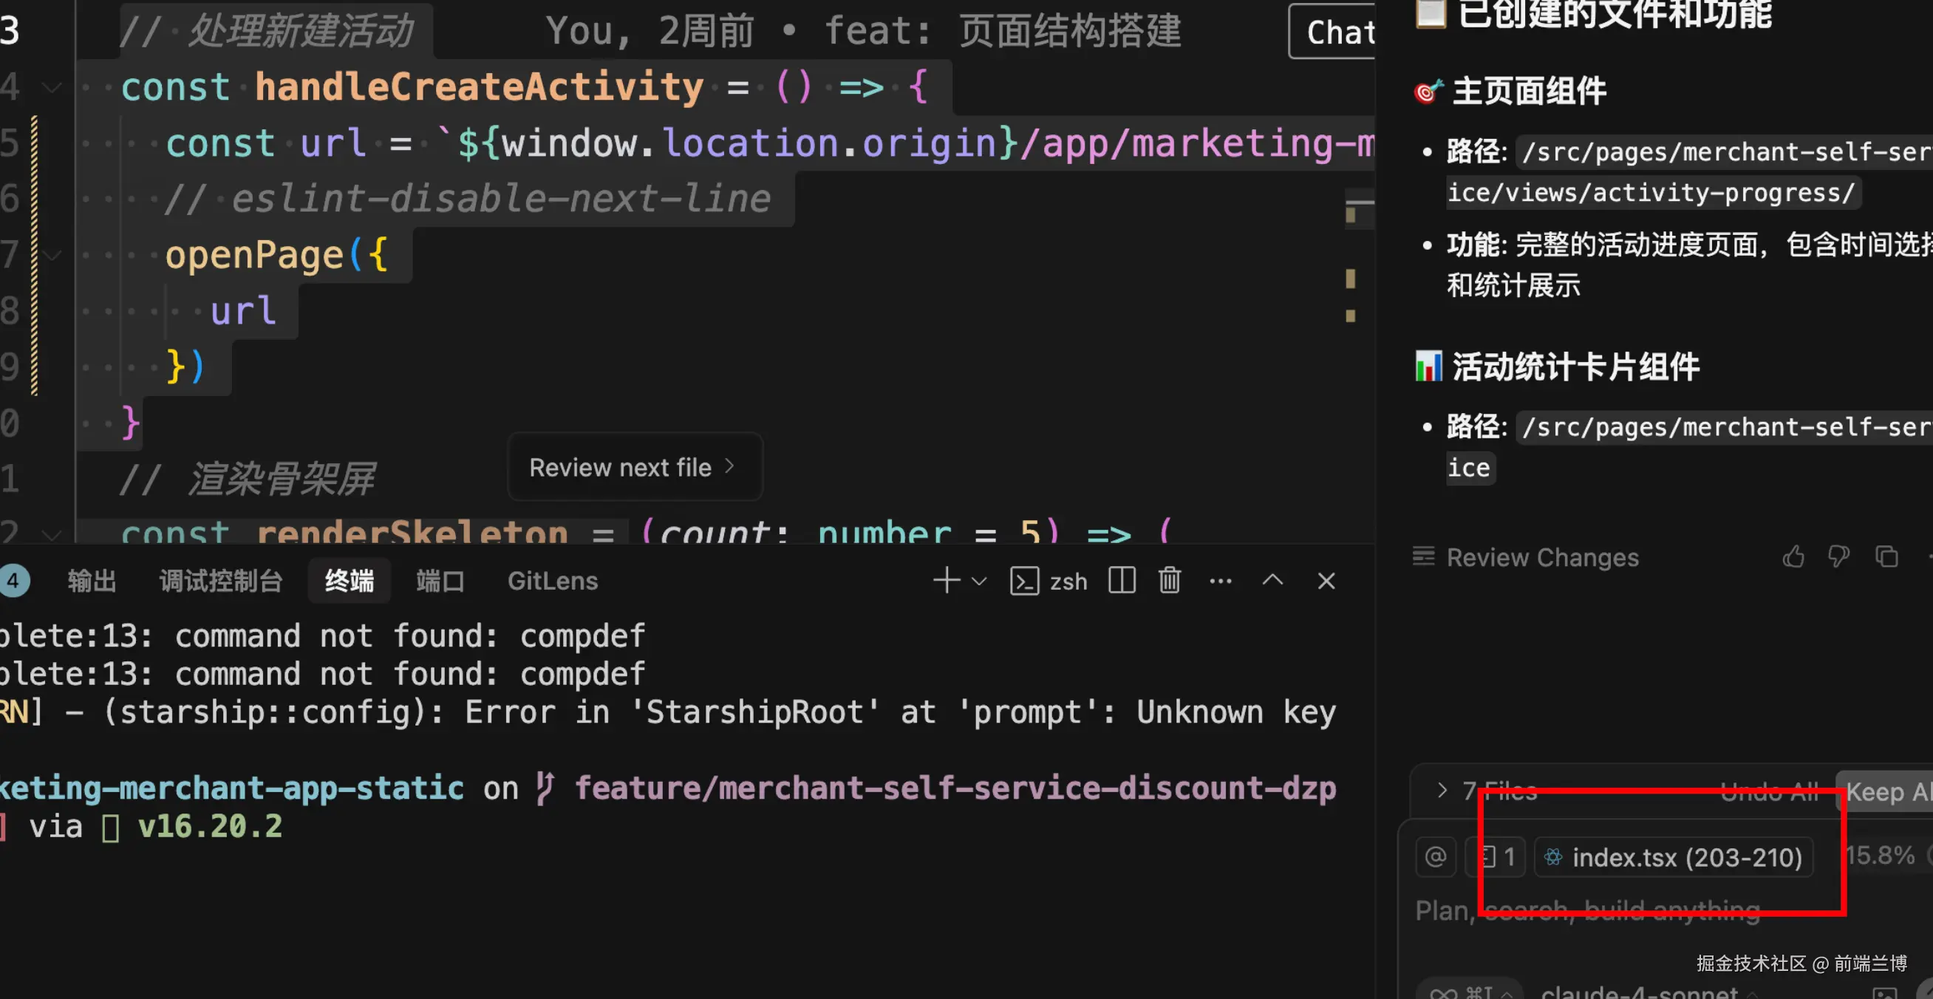Collapse the handleCreateActivity fold arrow
The width and height of the screenshot is (1933, 999).
pos(52,88)
